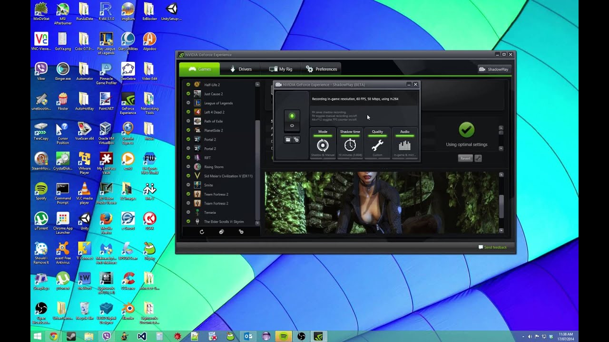Click the optimal settings green checkmark
609x342 pixels.
coord(466,130)
